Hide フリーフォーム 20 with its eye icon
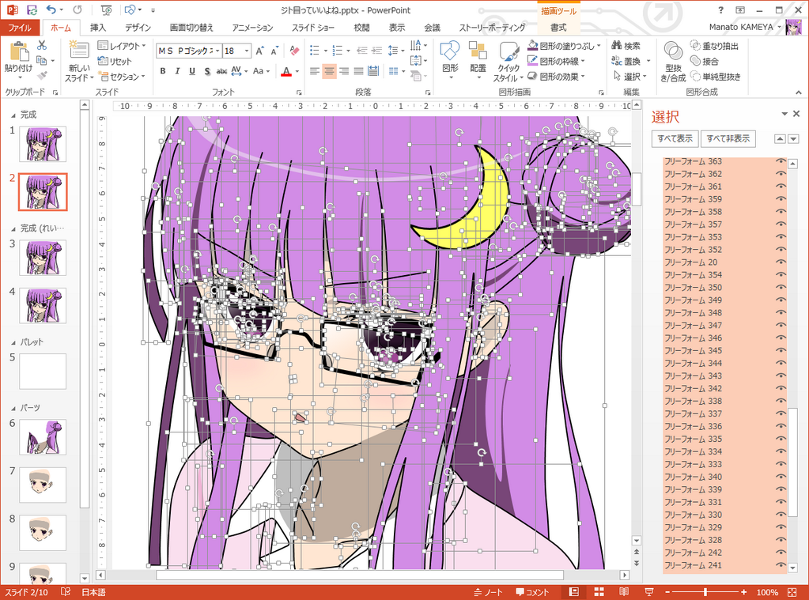The image size is (809, 600). (781, 262)
